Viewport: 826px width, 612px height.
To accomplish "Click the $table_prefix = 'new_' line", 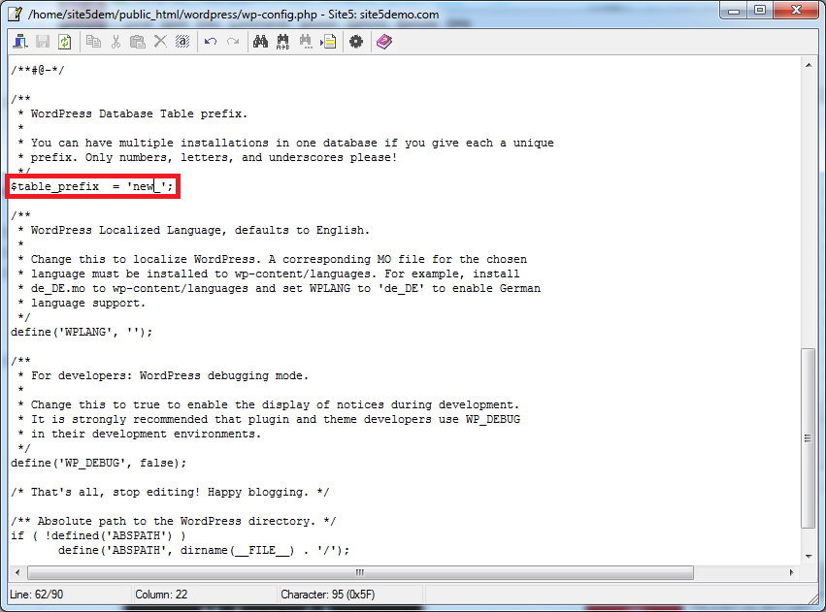I will click(x=92, y=186).
